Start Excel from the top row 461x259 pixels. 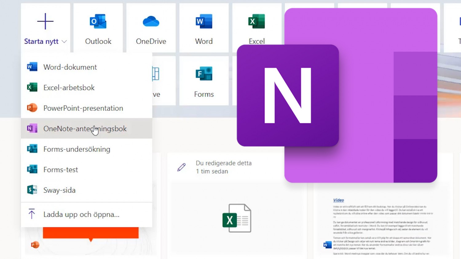[256, 28]
